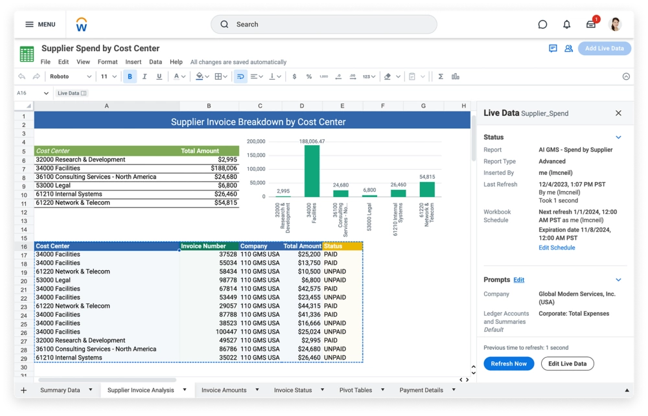Open the inbox tray icon
The width and height of the screenshot is (648, 416).
click(x=591, y=25)
